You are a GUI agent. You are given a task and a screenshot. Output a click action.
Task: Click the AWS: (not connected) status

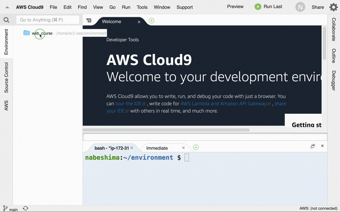click(x=318, y=209)
